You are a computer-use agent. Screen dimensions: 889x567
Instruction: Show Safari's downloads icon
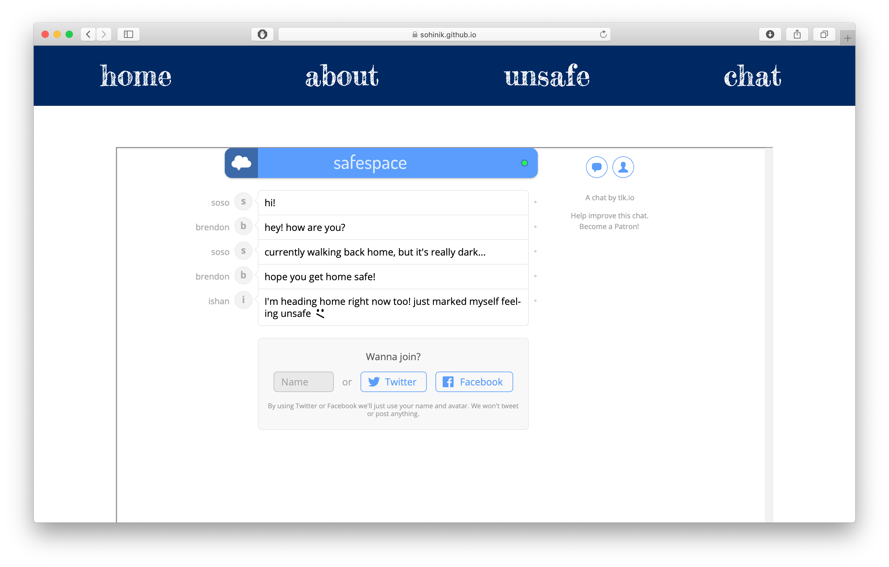coord(770,34)
